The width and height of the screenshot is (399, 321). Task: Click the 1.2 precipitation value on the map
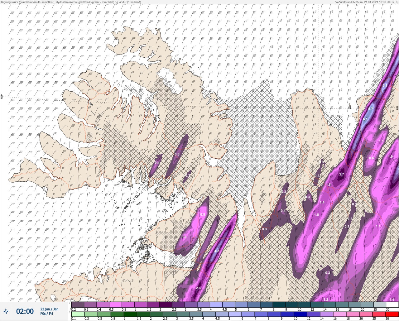click(326, 299)
